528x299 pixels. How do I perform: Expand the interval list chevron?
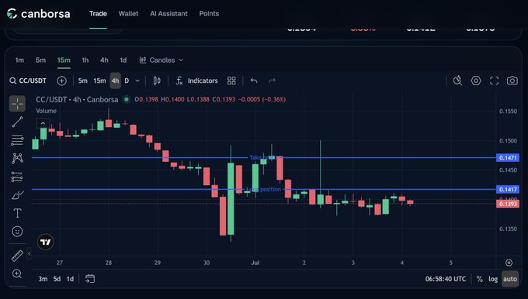[137, 81]
